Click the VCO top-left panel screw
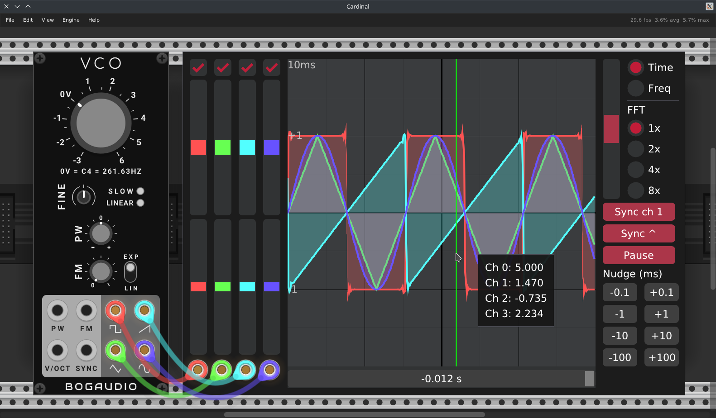The width and height of the screenshot is (716, 418). coord(40,58)
